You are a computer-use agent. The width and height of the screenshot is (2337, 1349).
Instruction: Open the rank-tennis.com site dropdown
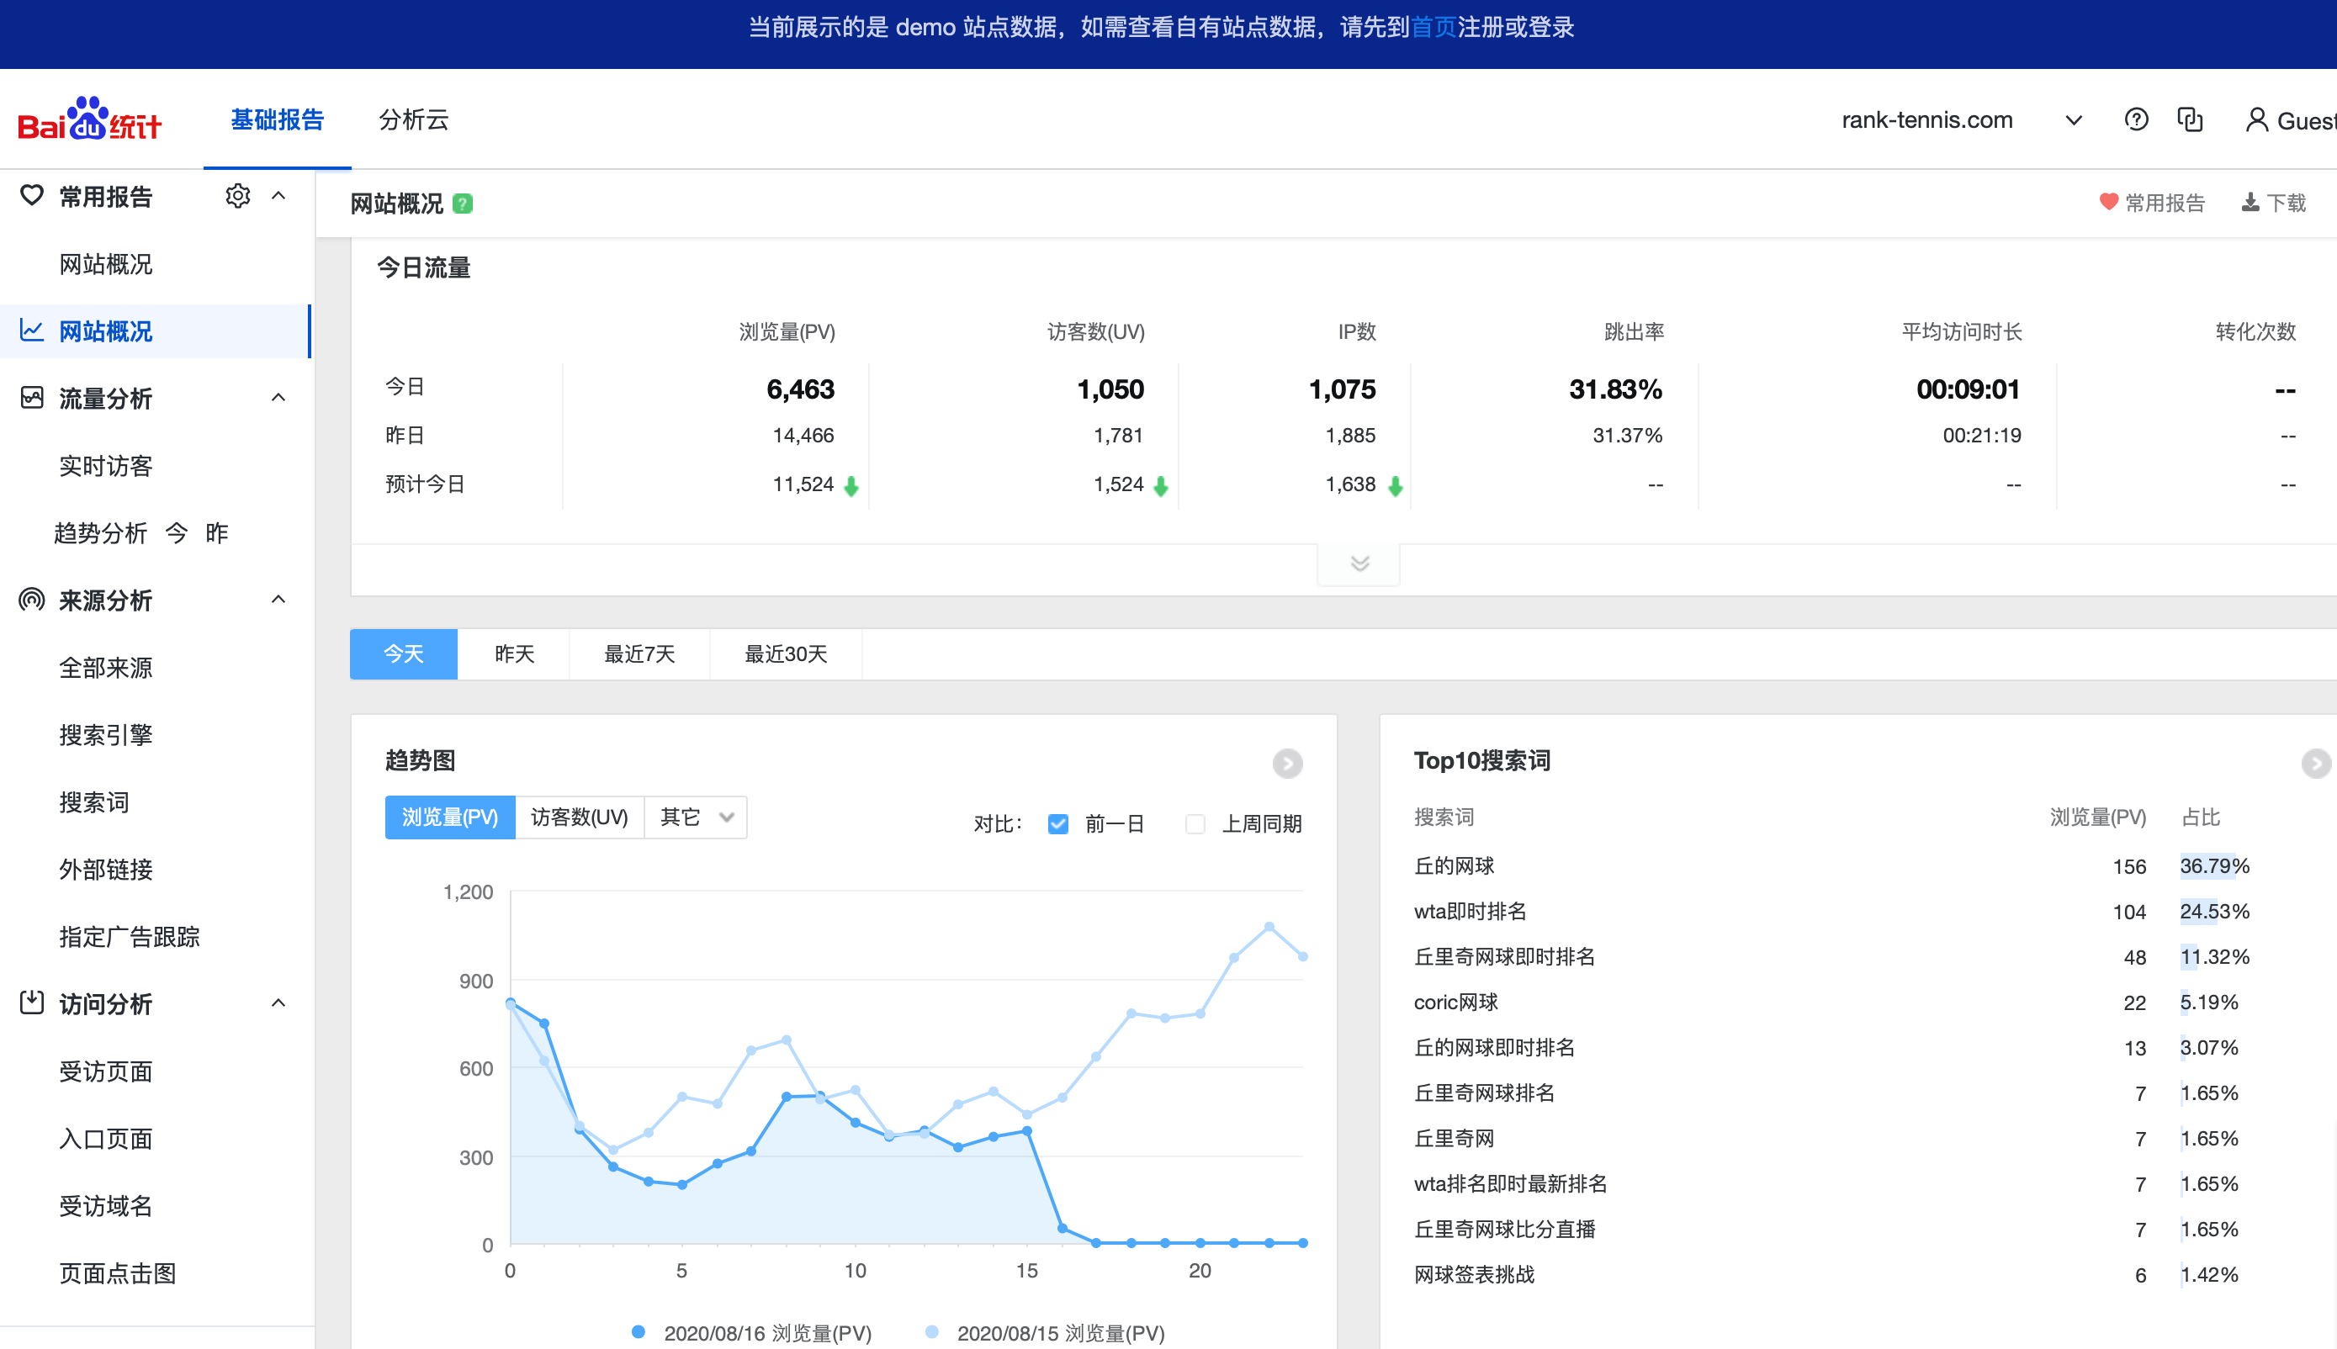point(2074,119)
